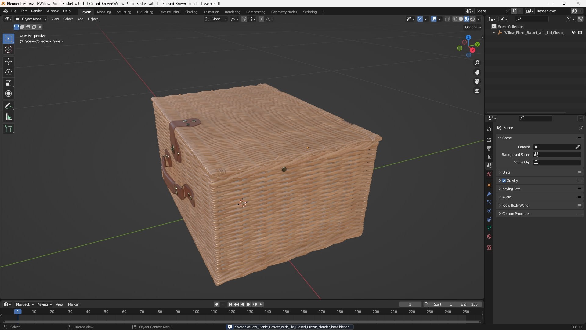The image size is (586, 330).
Task: Jump to the first frame
Action: (x=230, y=304)
